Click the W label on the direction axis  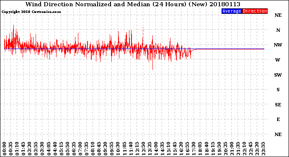[x=278, y=60]
